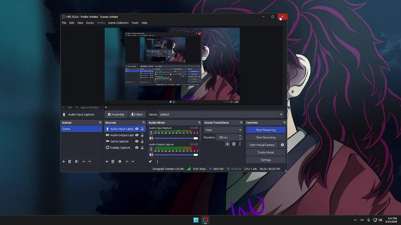The height and width of the screenshot is (225, 401).
Task: Decrease transition duration with down stepper
Action: [240, 139]
